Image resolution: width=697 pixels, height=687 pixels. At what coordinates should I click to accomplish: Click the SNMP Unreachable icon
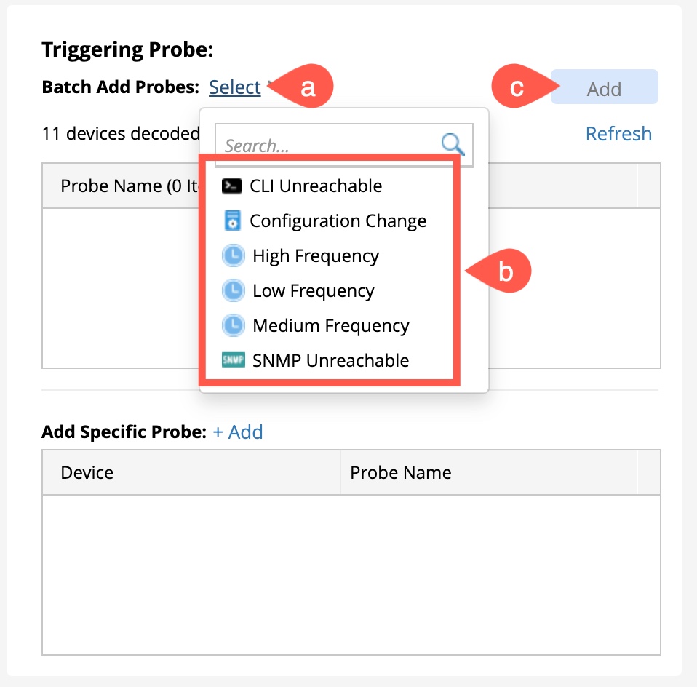233,360
